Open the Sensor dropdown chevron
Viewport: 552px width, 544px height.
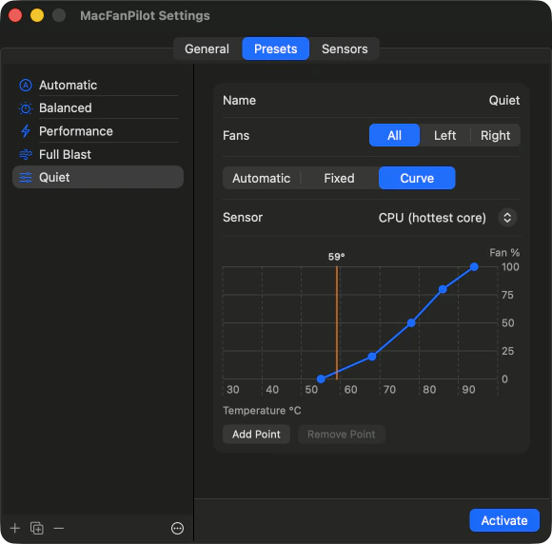[x=507, y=218]
